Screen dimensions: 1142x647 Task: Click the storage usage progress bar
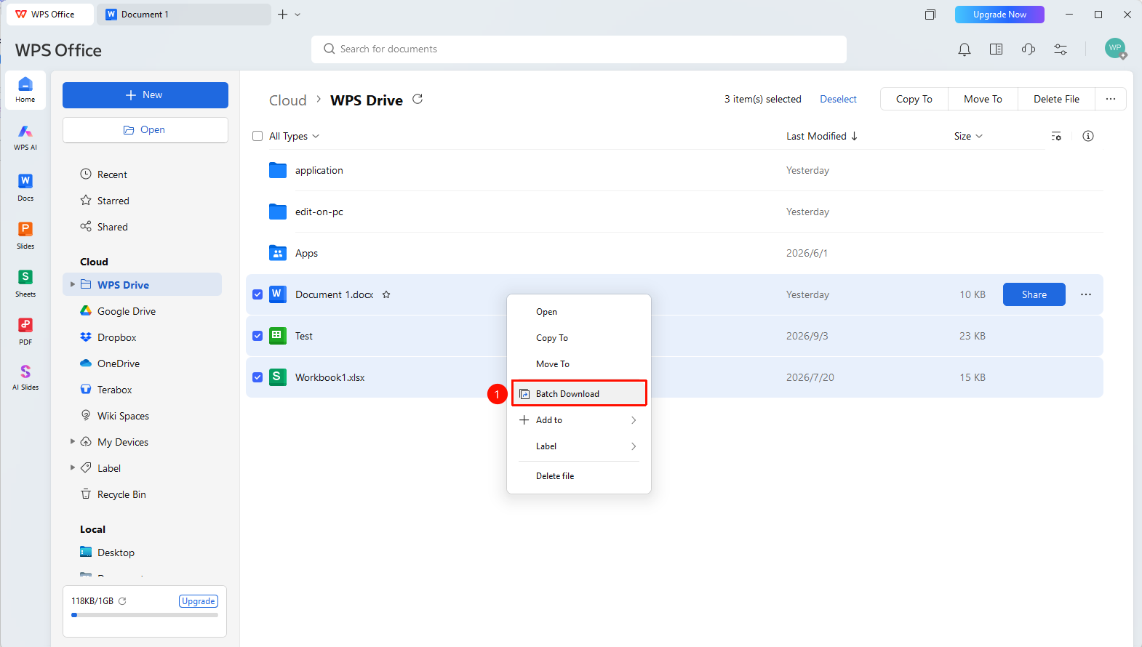tap(145, 615)
